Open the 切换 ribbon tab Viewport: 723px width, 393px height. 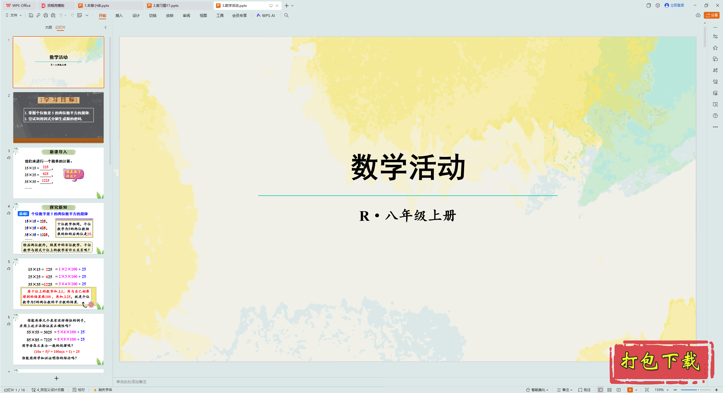click(x=153, y=16)
